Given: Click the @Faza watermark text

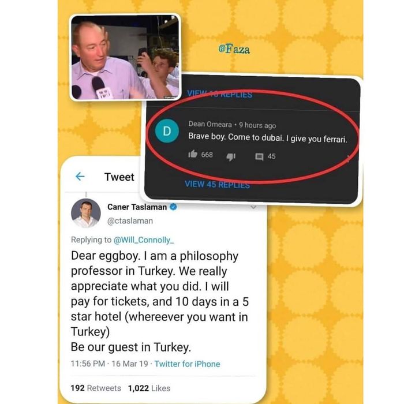Looking at the screenshot, I should [234, 48].
